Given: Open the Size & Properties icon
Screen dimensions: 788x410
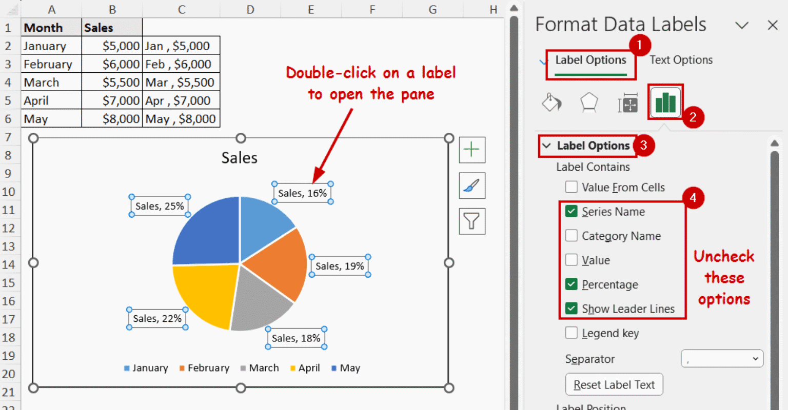Looking at the screenshot, I should click(627, 103).
